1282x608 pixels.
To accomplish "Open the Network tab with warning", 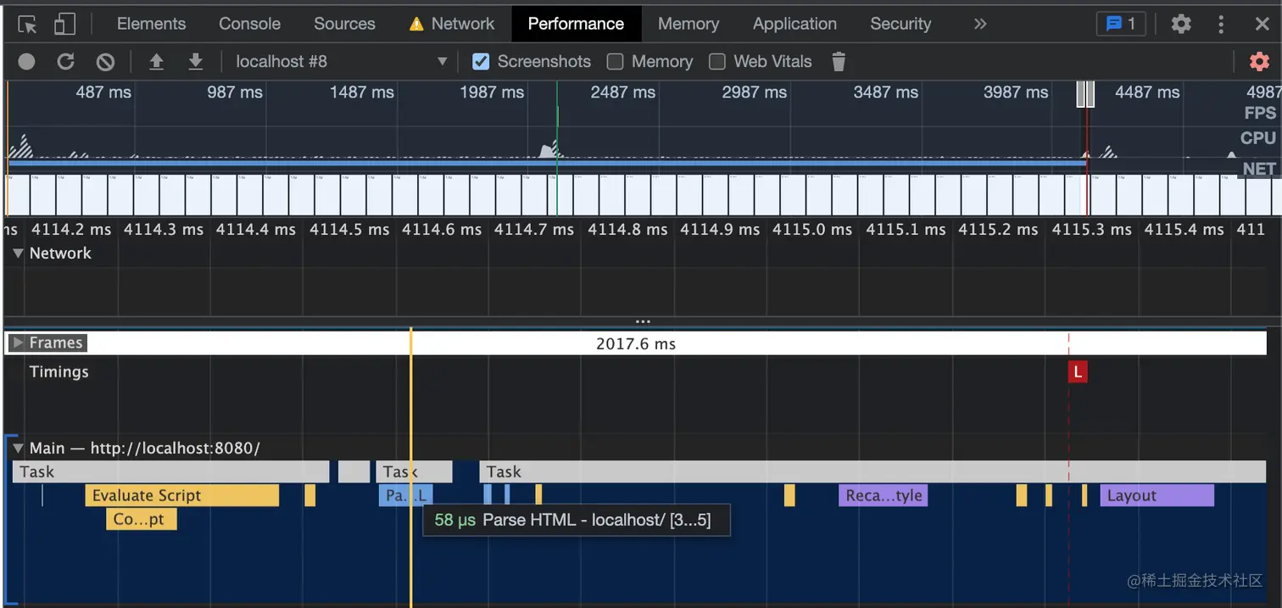I will coord(451,24).
